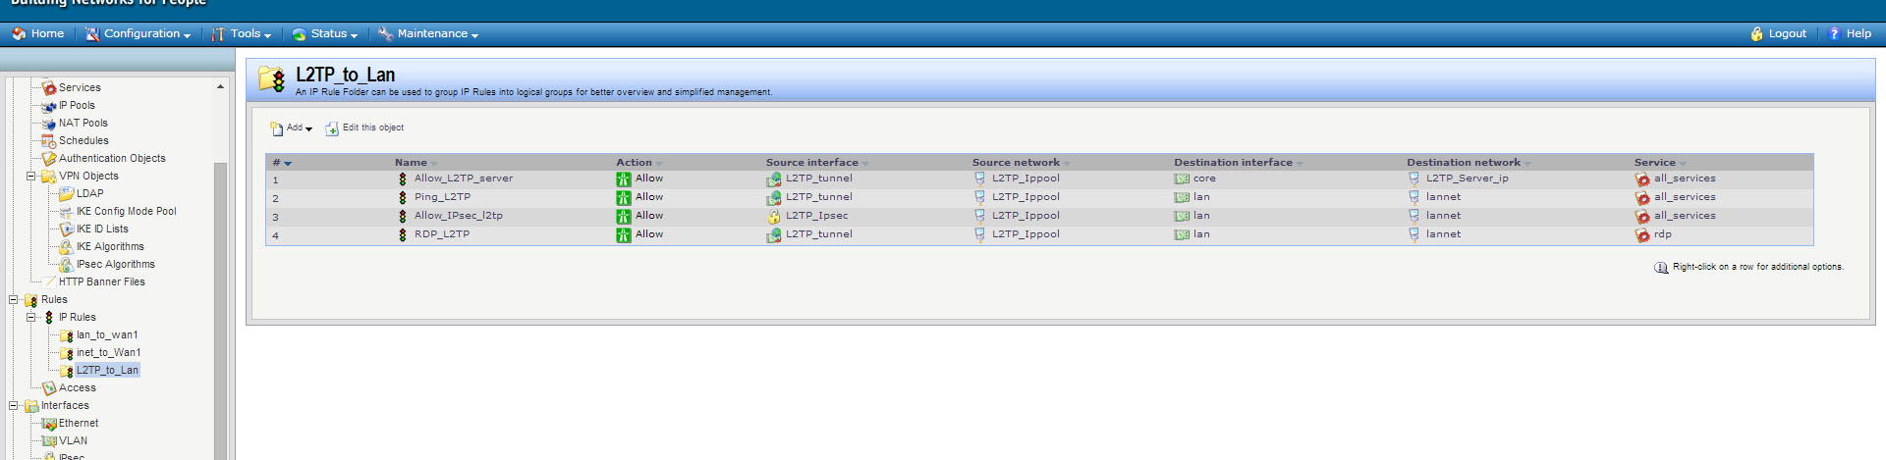Select L2TP_to_Lan rule folder
The width and height of the screenshot is (1886, 460).
click(x=107, y=371)
